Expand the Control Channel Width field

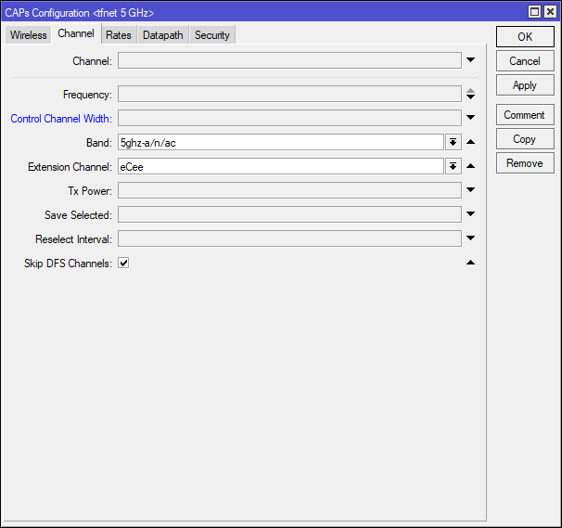click(470, 117)
